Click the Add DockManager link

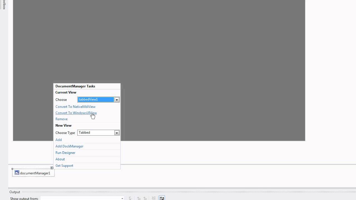pyautogui.click(x=69, y=146)
